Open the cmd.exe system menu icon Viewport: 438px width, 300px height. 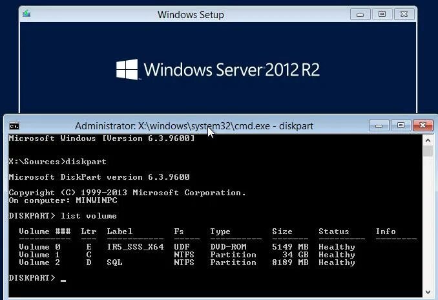14,126
